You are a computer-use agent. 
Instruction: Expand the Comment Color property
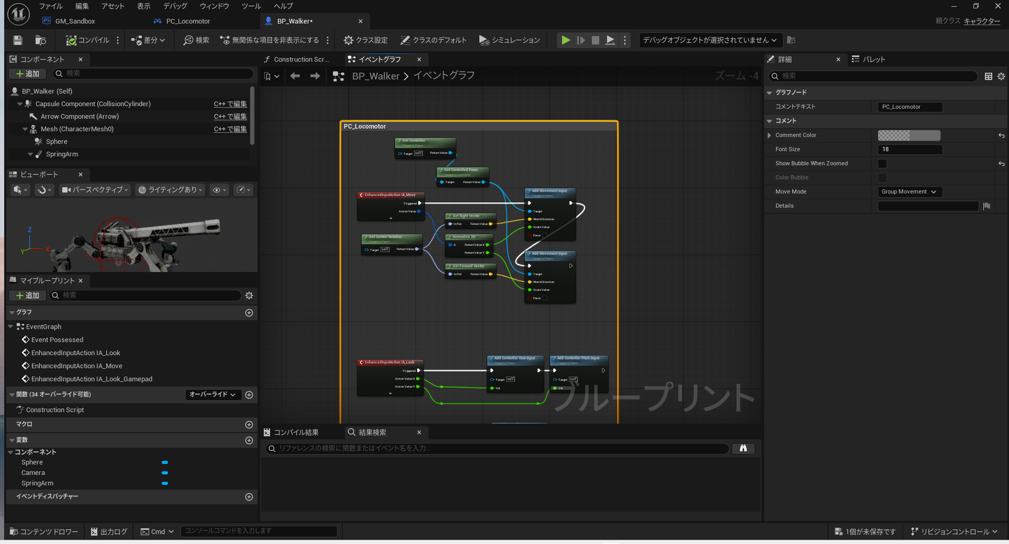[x=769, y=135]
